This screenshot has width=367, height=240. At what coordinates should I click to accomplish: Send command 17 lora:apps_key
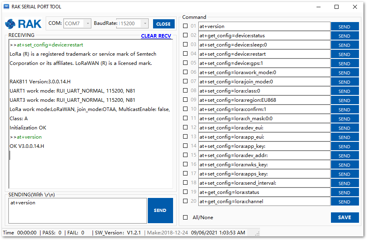345,174
